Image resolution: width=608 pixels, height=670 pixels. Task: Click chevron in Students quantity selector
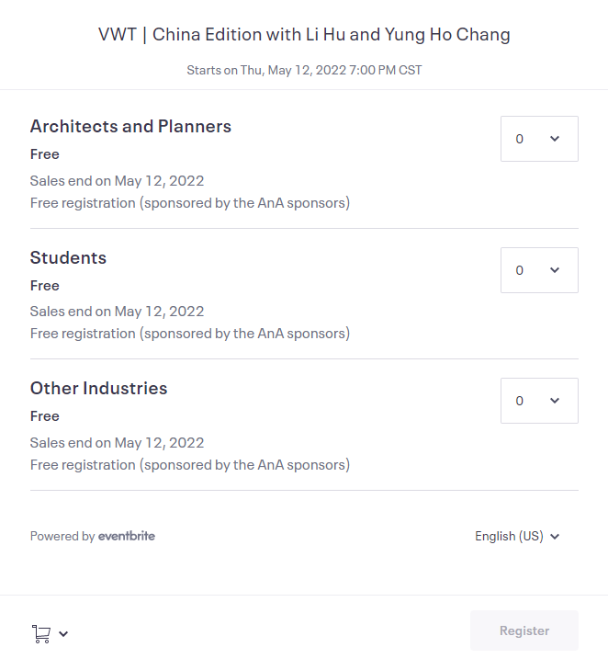(x=555, y=269)
